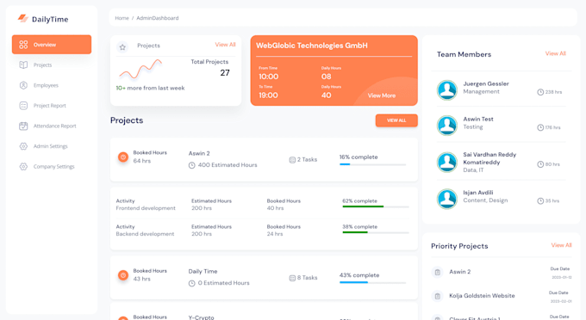Click the WebGlobic Technologies GmbH heading
Viewport: 586px width, 320px height.
(x=312, y=46)
